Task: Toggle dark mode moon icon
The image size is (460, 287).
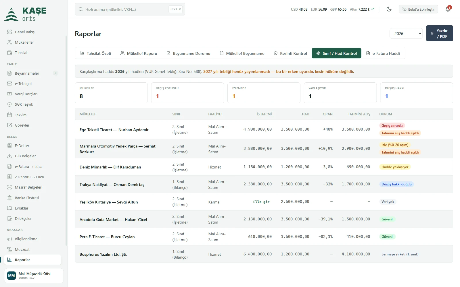Action: pos(389,9)
